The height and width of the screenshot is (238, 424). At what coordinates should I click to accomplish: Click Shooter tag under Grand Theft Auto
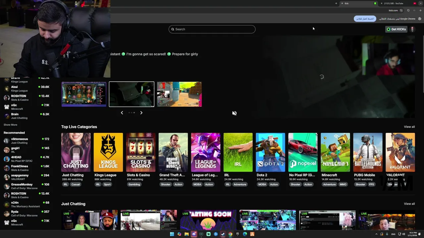pos(166,184)
